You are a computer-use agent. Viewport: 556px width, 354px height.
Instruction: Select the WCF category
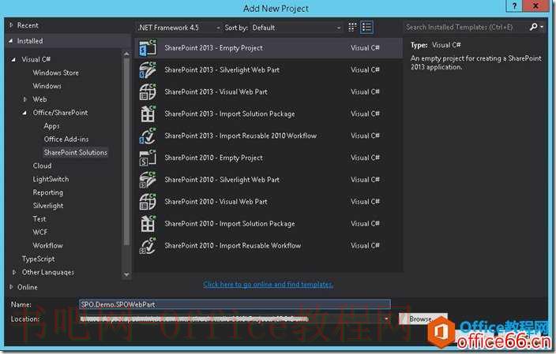[x=39, y=233]
